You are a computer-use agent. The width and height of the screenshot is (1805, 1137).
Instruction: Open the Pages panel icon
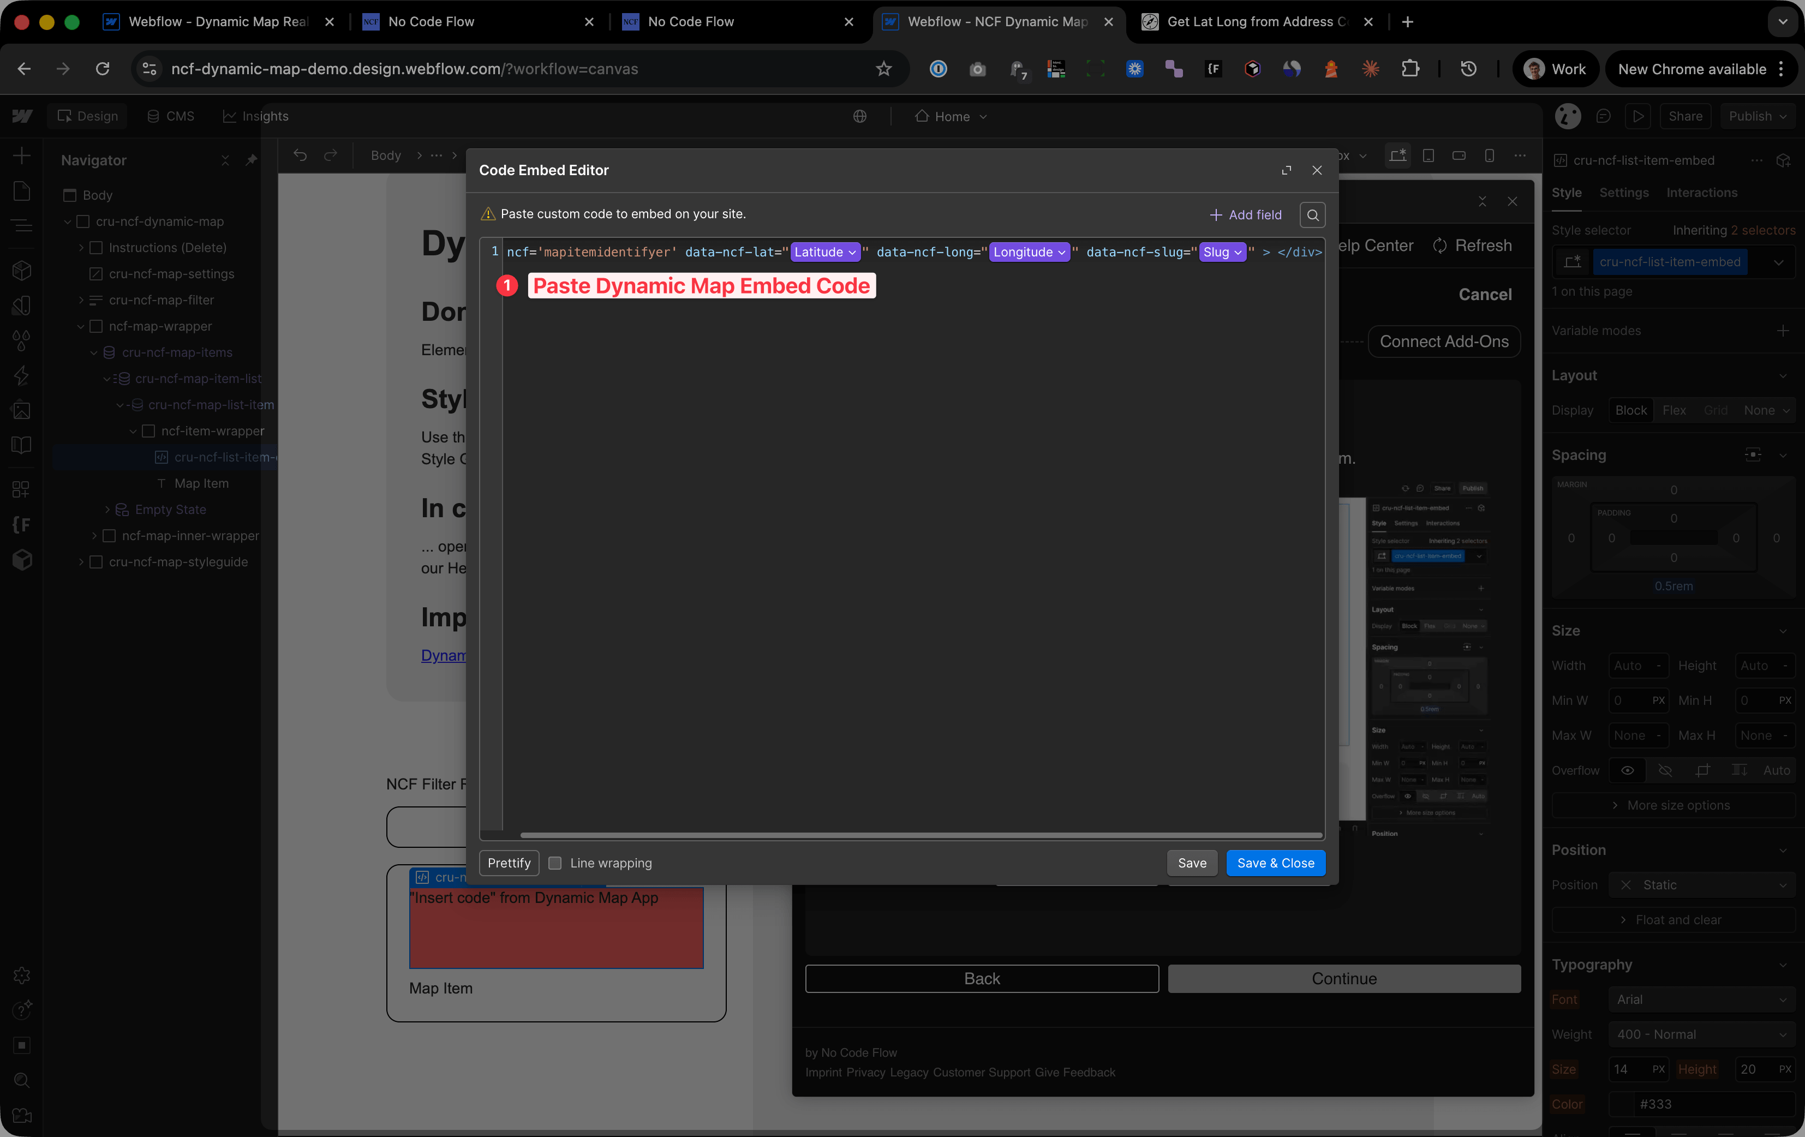pyautogui.click(x=22, y=191)
